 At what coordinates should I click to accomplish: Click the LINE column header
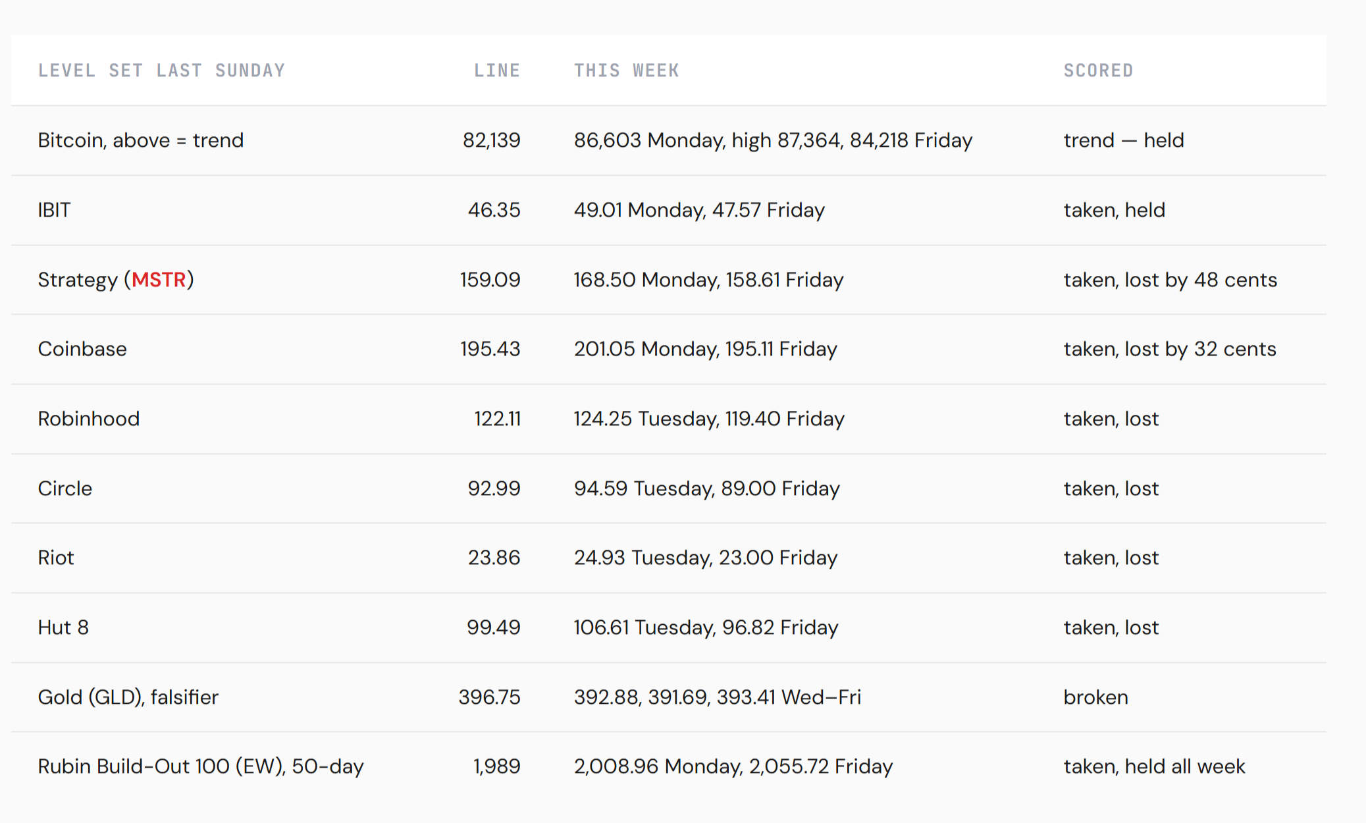[x=497, y=70]
